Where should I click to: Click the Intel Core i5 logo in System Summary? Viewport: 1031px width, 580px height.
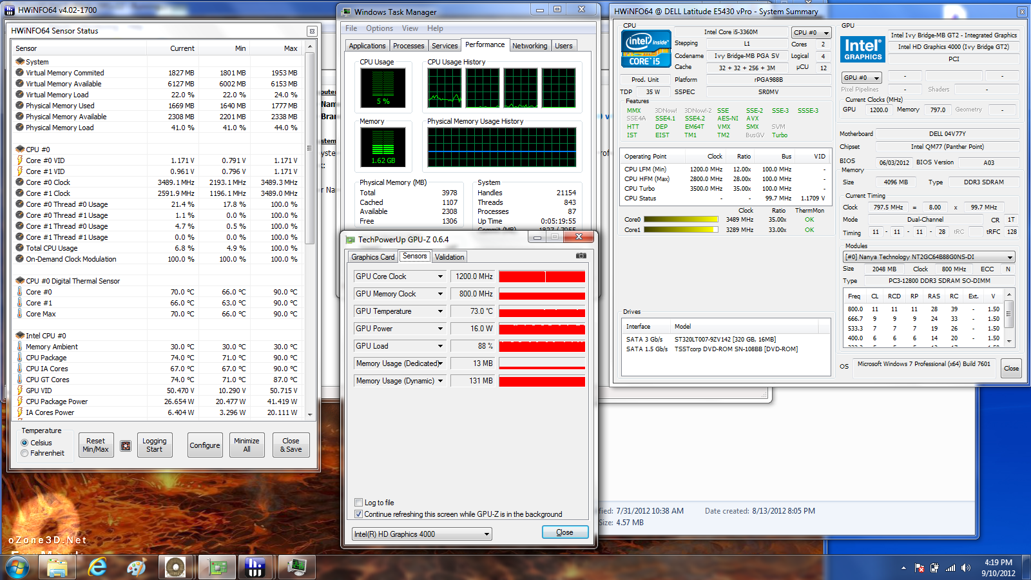[646, 49]
